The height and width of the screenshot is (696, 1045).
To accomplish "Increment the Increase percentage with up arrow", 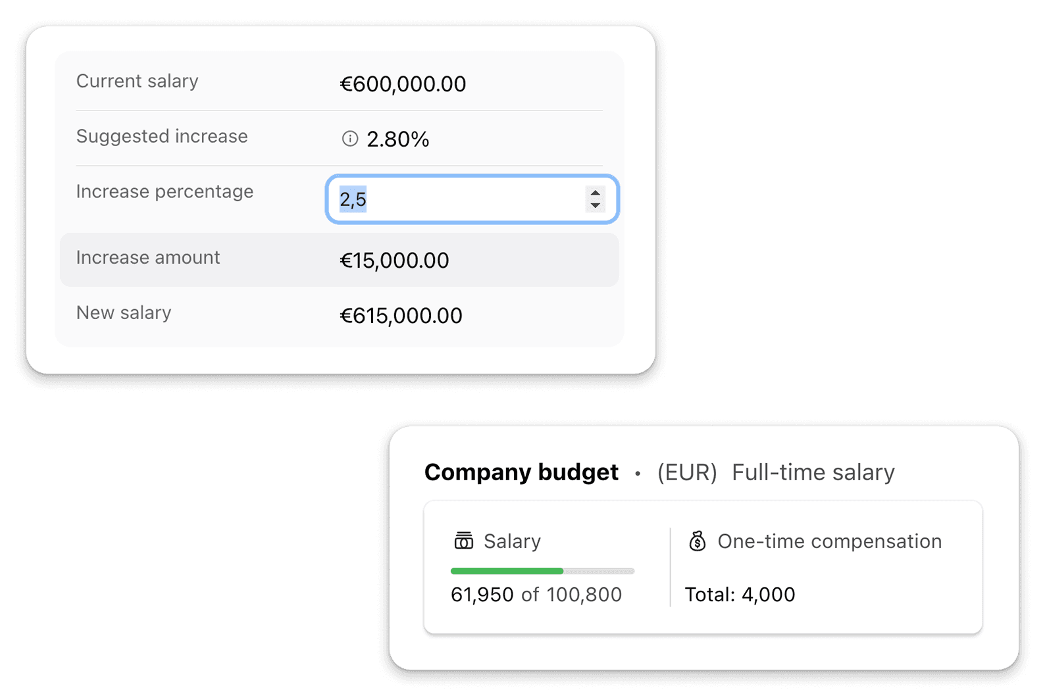I will pyautogui.click(x=595, y=193).
